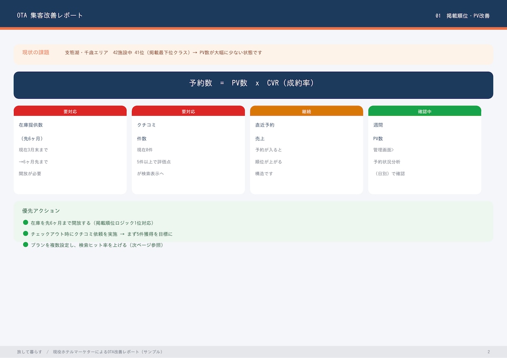Click the "旅して暮らす" footer text
This screenshot has height=358, width=507.
[x=30, y=352]
